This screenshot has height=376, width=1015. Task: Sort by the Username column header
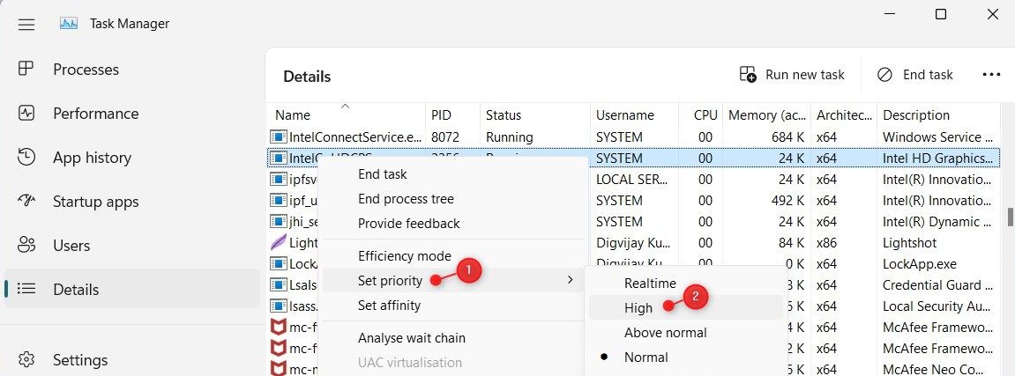634,115
